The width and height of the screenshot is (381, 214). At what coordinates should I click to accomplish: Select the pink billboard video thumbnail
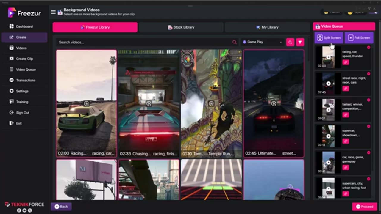click(x=86, y=180)
